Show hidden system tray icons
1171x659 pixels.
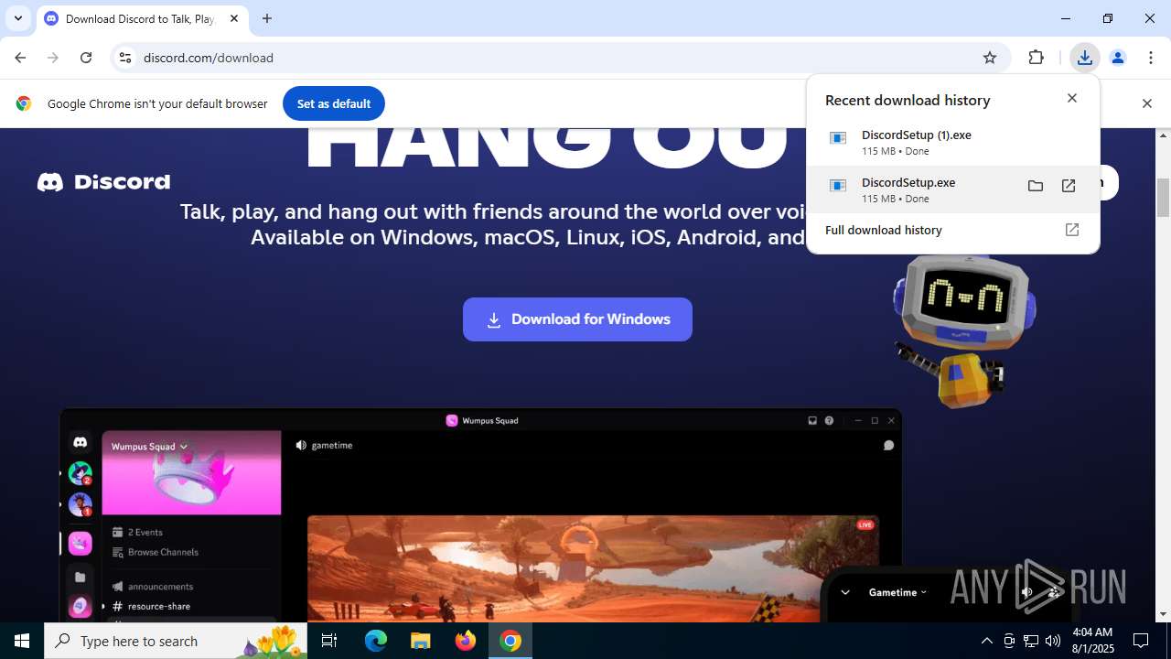point(986,641)
